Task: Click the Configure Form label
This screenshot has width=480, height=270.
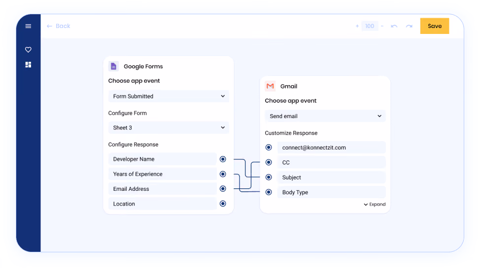Action: 127,113
